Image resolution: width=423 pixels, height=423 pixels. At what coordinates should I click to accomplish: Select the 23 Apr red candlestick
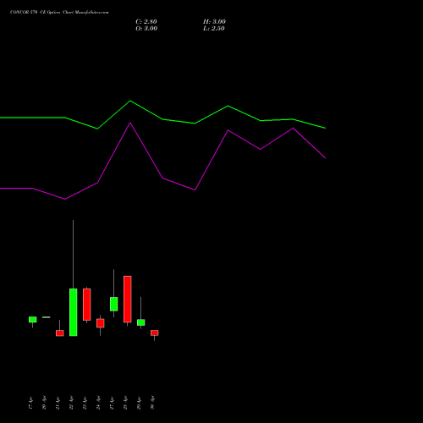(x=87, y=305)
